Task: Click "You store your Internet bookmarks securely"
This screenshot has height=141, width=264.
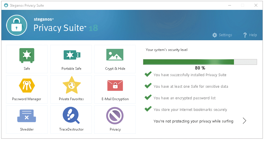Action: pyautogui.click(x=190, y=110)
